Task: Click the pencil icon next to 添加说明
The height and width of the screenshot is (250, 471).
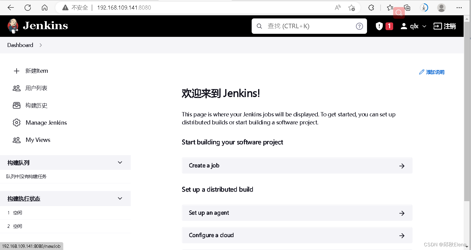Action: (421, 72)
